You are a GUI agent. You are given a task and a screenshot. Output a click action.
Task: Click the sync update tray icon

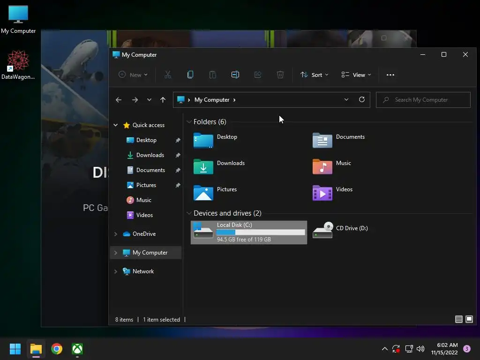(396, 349)
